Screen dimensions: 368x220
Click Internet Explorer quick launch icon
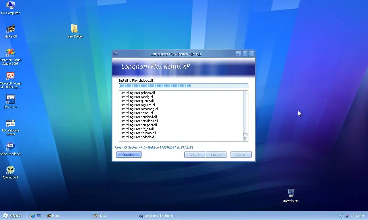tap(32, 216)
